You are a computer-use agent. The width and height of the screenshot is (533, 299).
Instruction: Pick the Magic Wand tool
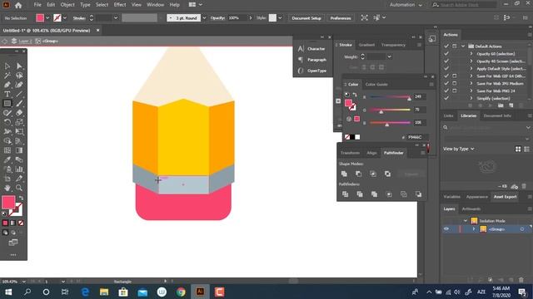click(x=7, y=76)
